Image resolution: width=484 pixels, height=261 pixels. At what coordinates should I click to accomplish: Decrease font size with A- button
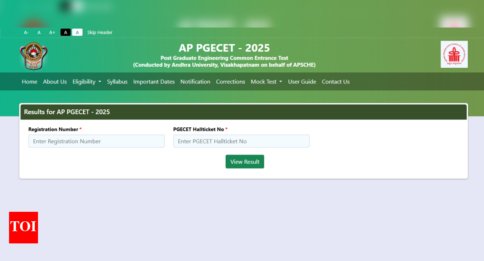click(x=26, y=33)
